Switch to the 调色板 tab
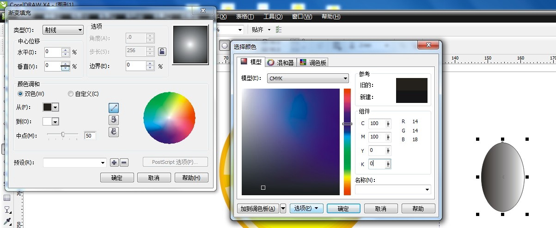 coord(313,62)
